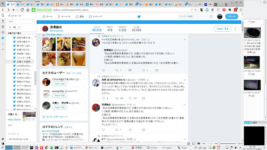
Task: Reply to the 南野 森 tweet
Action: (x=103, y=98)
